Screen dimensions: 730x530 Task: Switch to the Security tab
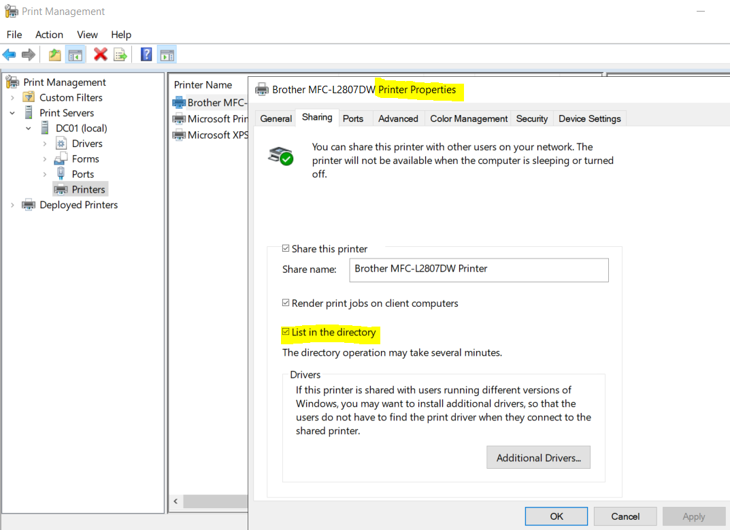[531, 119]
